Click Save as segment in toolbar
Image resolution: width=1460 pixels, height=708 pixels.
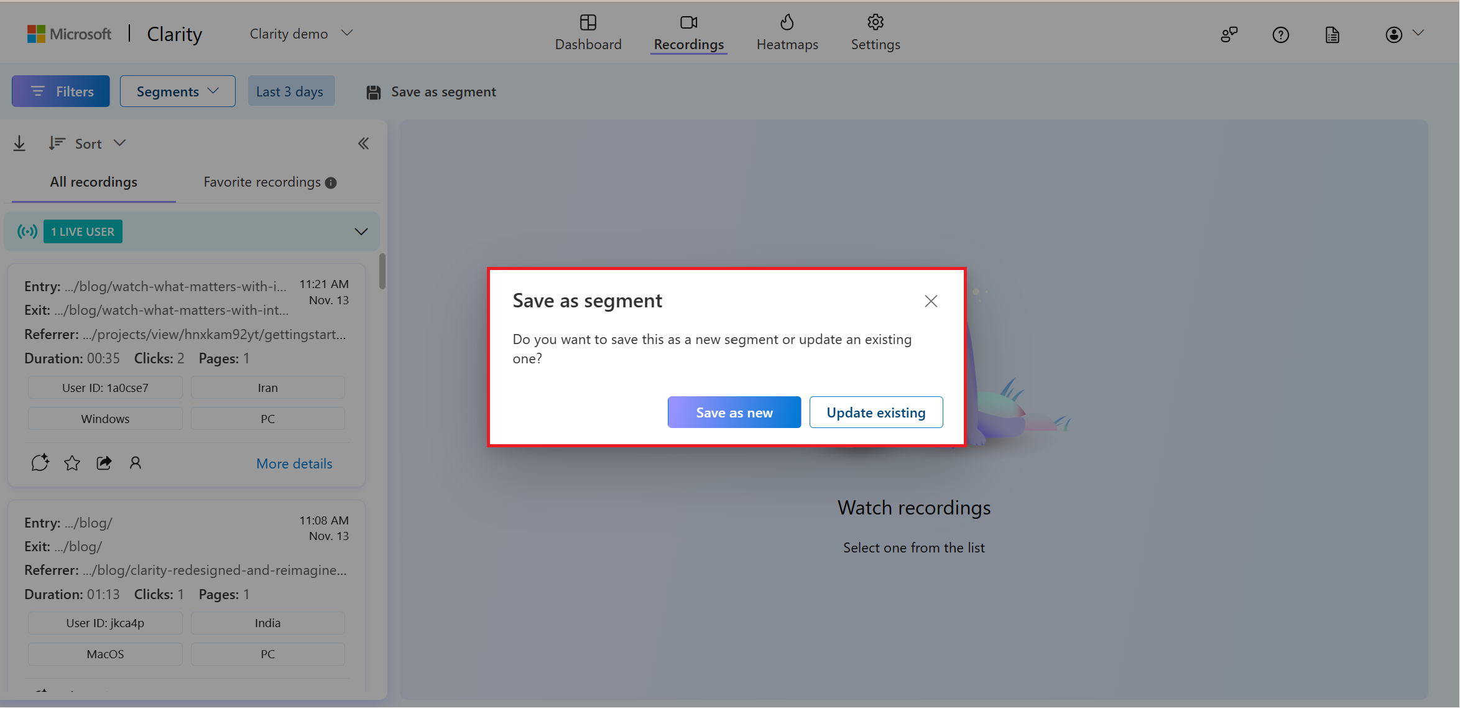[x=432, y=92]
